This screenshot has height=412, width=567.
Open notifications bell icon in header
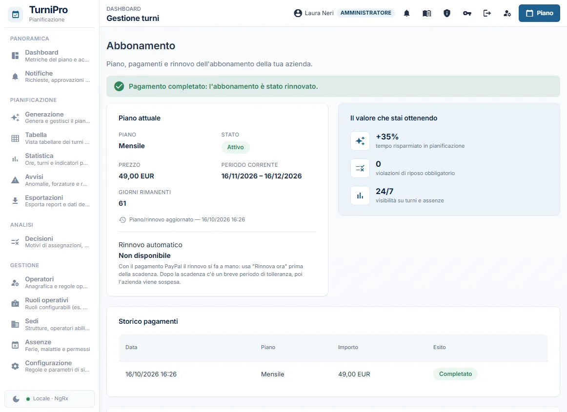click(x=406, y=13)
